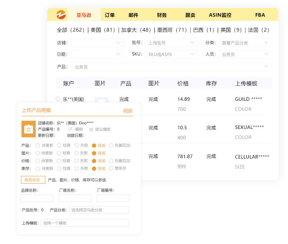This screenshot has width=288, height=244.
Task: Select the radio button for 乐**(美国) row
Action: [x=58, y=99]
